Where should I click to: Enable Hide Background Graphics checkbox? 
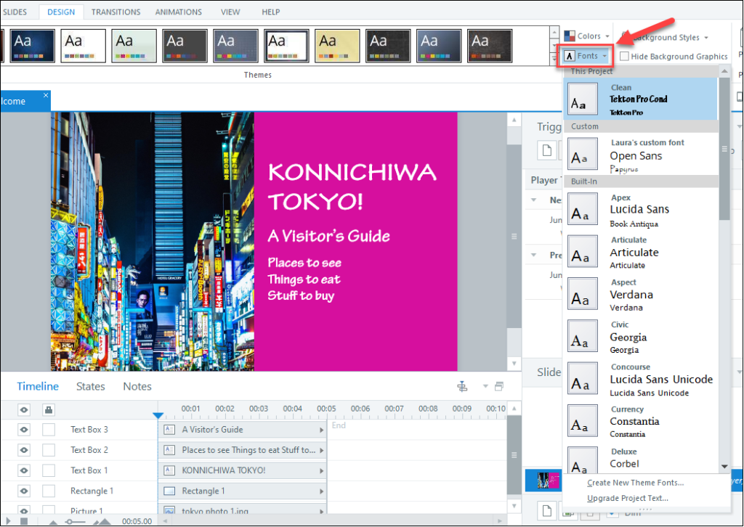(623, 57)
